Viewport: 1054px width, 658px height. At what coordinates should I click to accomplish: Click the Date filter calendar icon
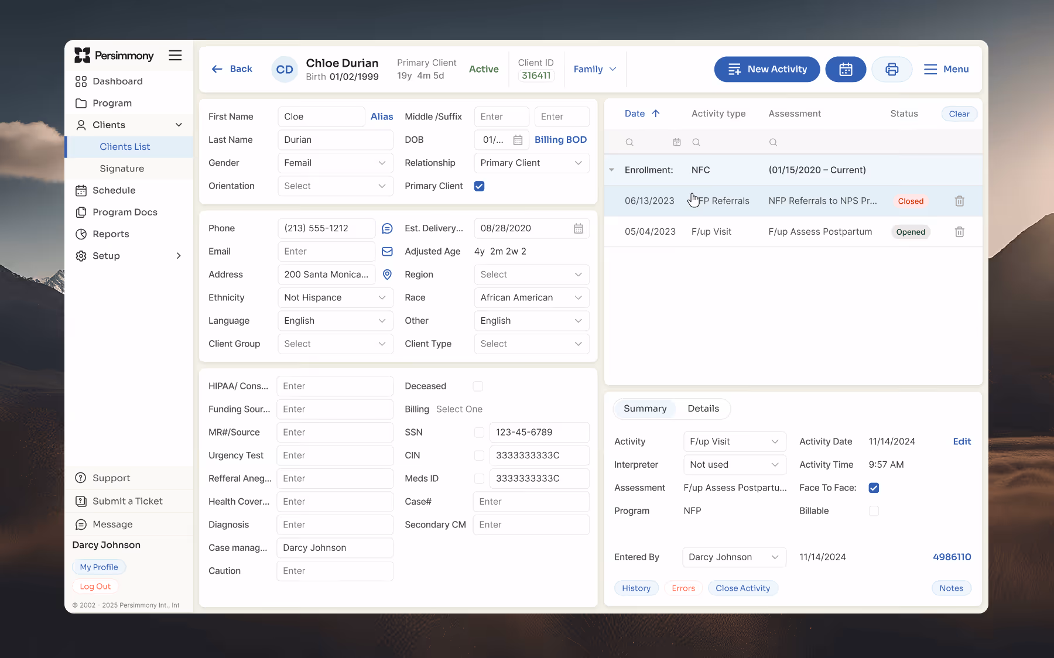click(x=677, y=142)
